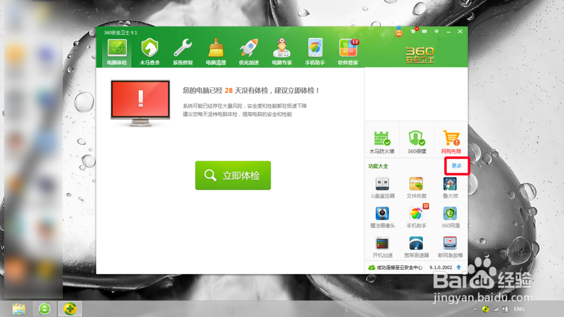The height and width of the screenshot is (317, 564).
Task: Click the 功能大全 section heading
Action: coord(378,166)
